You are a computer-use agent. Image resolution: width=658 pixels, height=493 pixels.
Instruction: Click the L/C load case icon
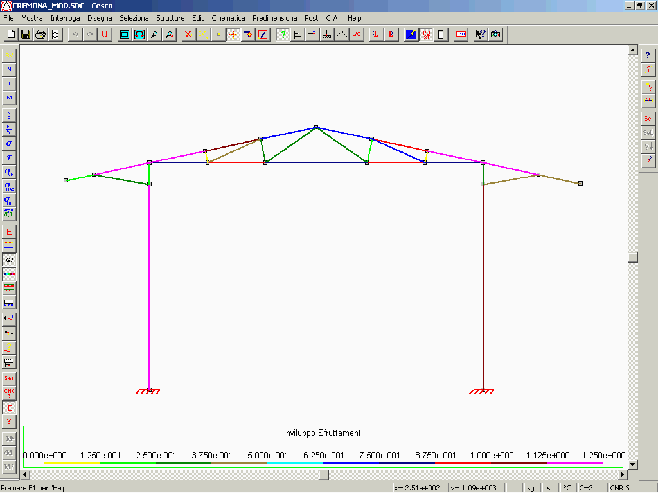(x=357, y=35)
